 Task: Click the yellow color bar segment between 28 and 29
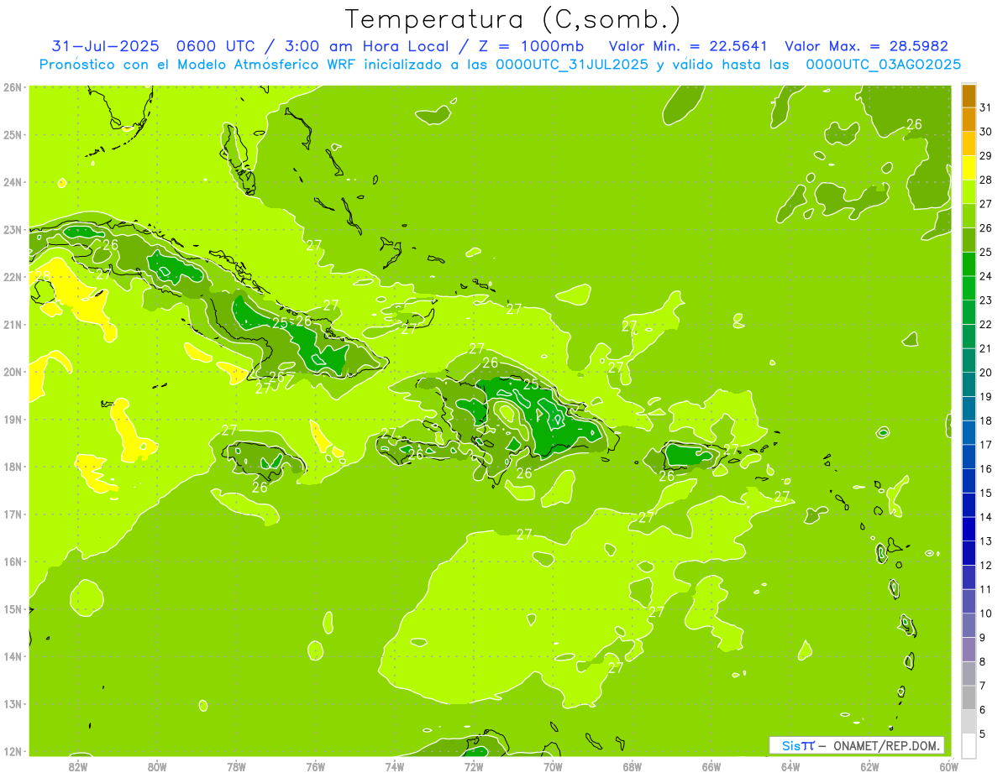(969, 168)
